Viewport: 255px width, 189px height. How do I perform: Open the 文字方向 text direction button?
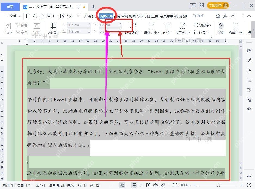[182, 29]
